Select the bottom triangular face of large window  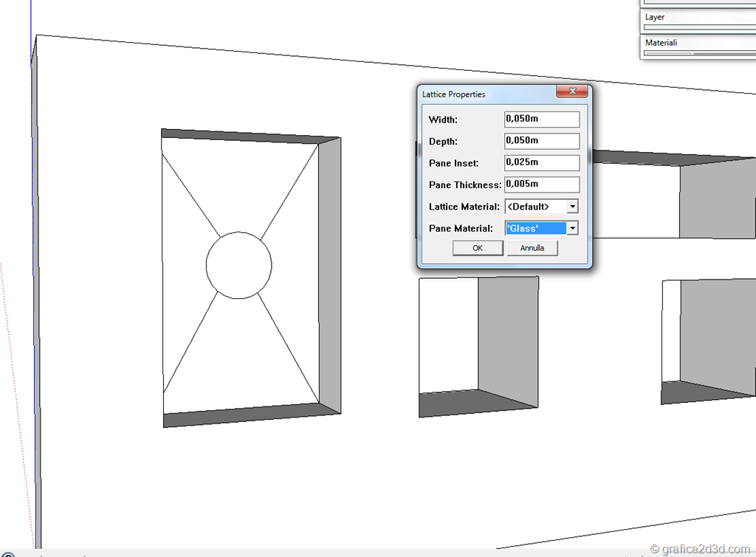(240, 354)
